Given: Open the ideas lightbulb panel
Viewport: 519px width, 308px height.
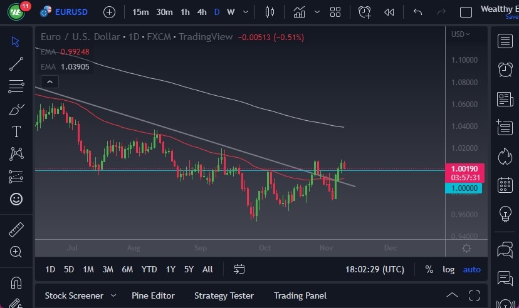Looking at the screenshot, I should click(x=505, y=213).
